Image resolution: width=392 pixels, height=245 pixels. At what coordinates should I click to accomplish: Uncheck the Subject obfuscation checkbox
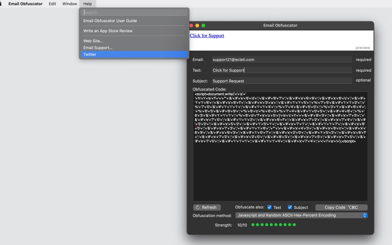pos(290,207)
